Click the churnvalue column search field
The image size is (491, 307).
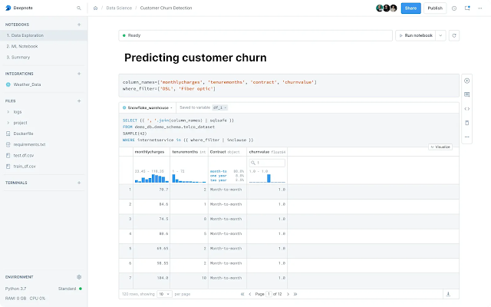coord(268,163)
